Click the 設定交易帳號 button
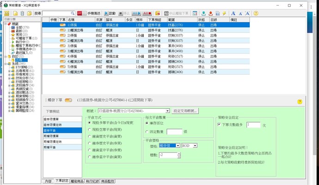The height and width of the screenshot is (185, 319). [x=186, y=111]
